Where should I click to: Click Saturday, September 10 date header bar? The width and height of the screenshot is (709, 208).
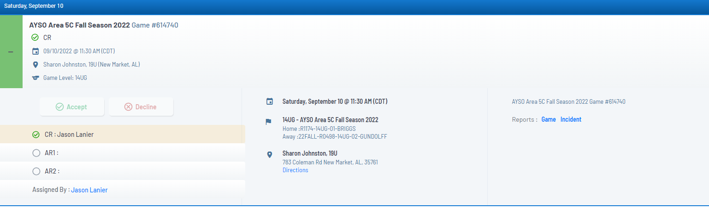pyautogui.click(x=354, y=6)
